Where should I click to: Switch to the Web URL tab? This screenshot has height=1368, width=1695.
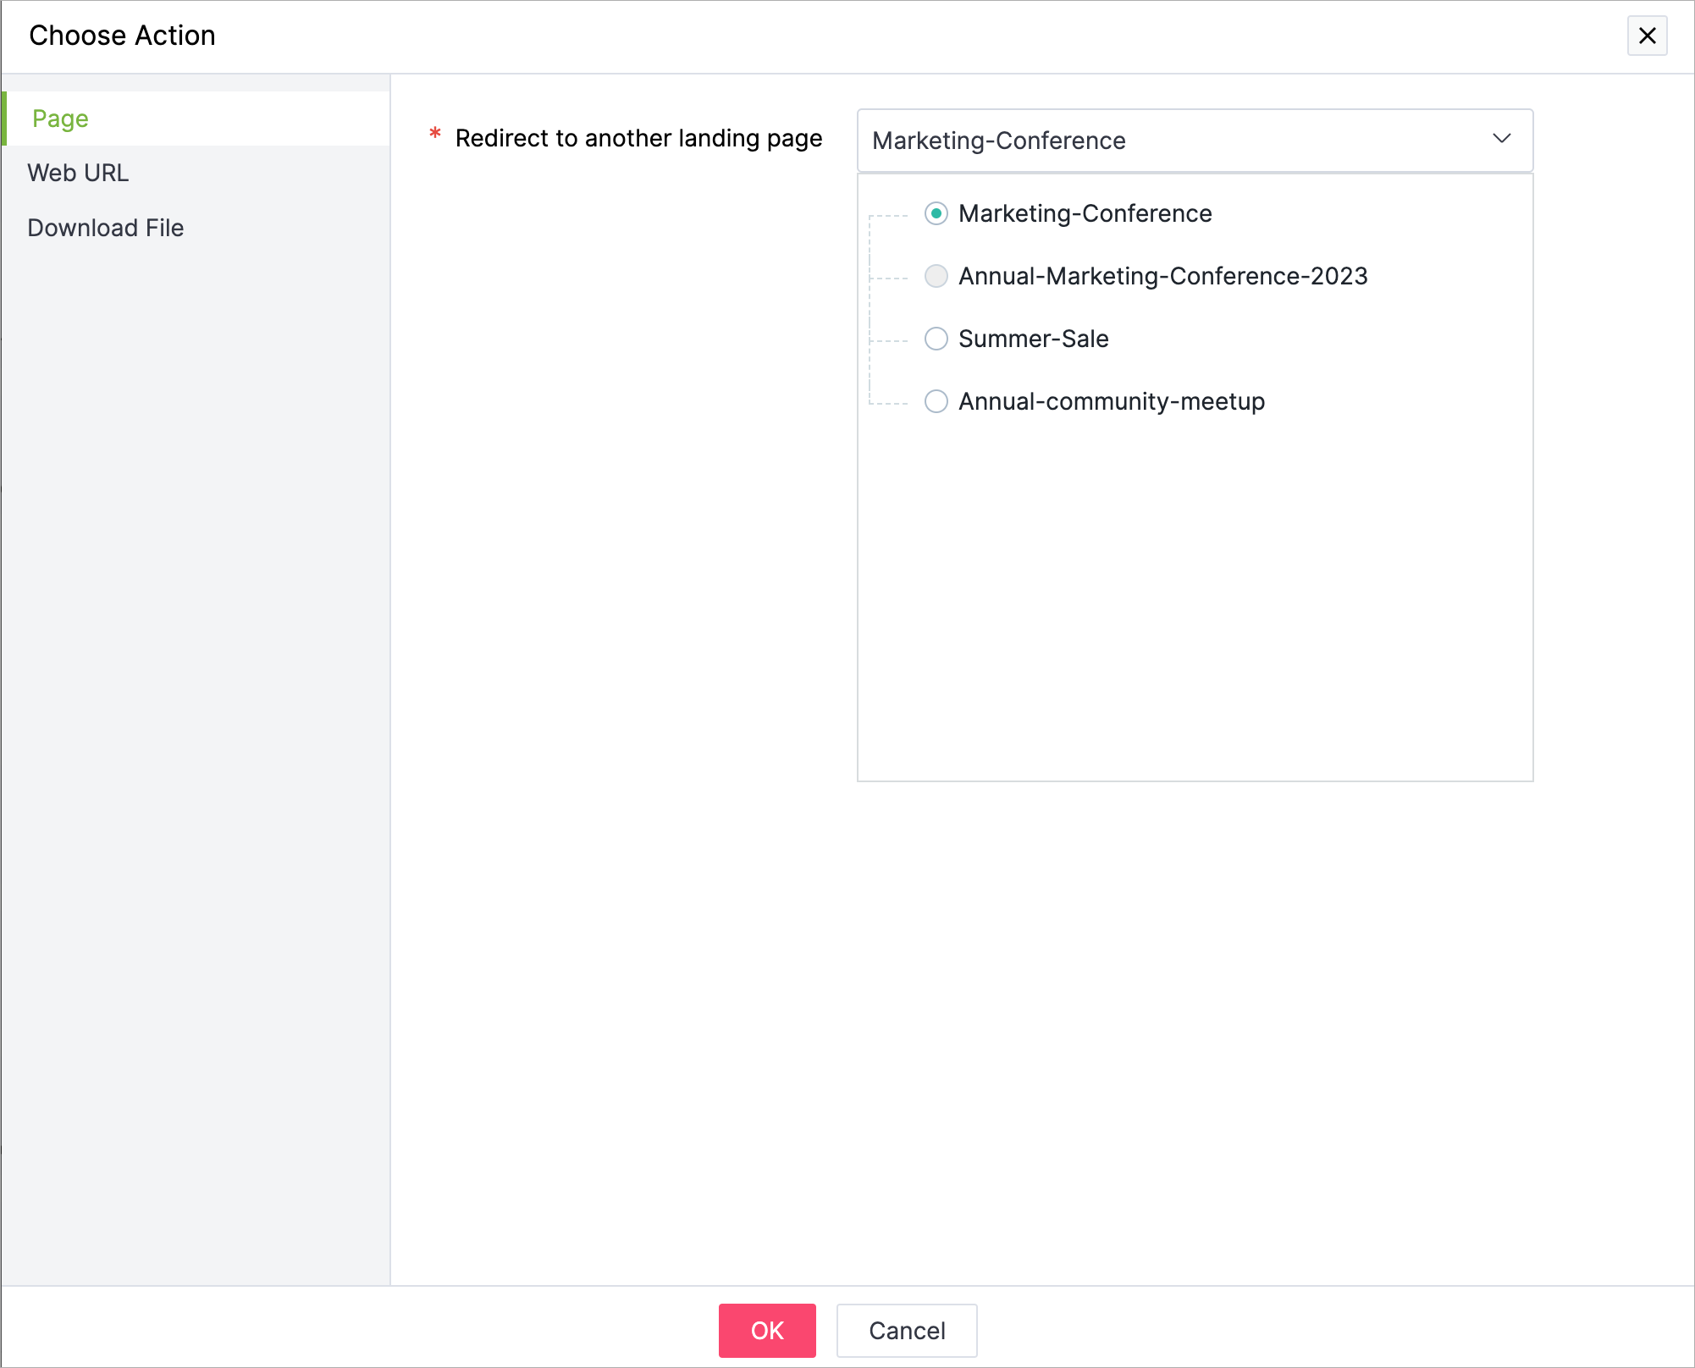pos(78,173)
